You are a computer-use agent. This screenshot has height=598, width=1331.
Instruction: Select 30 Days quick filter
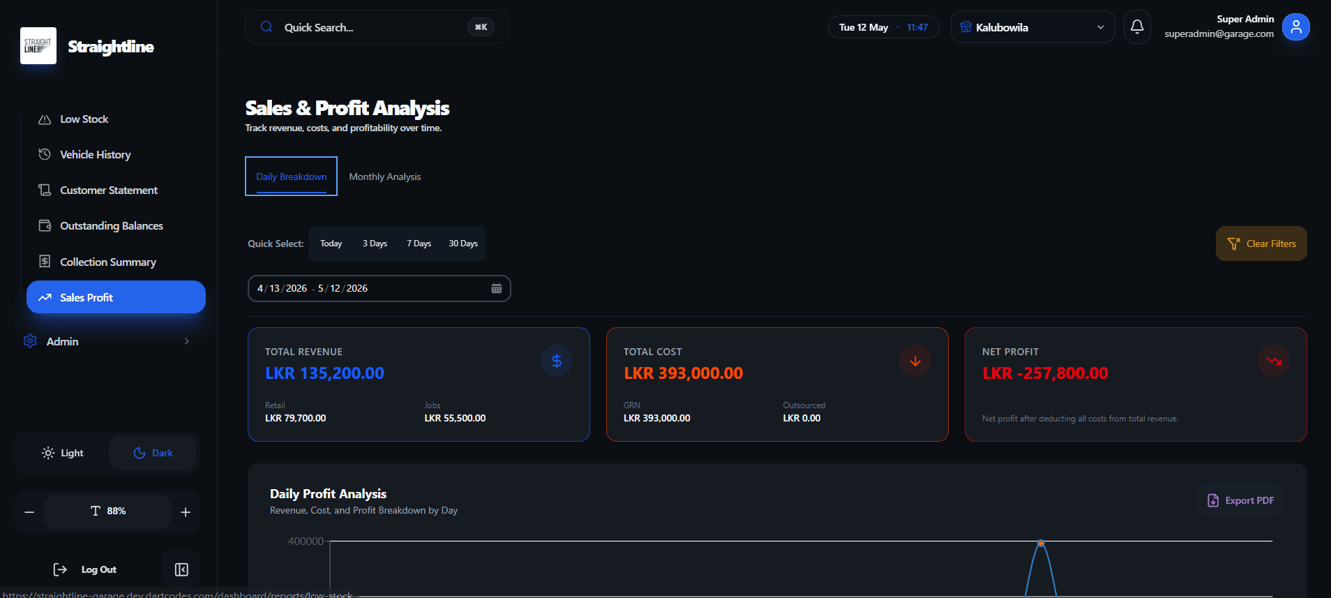point(463,244)
